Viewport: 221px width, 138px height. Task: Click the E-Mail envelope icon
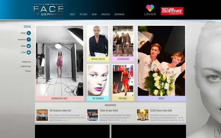[x=29, y=52]
